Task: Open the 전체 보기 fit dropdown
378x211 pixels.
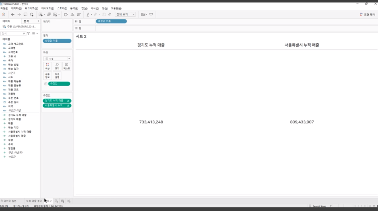Action: pyautogui.click(x=125, y=14)
